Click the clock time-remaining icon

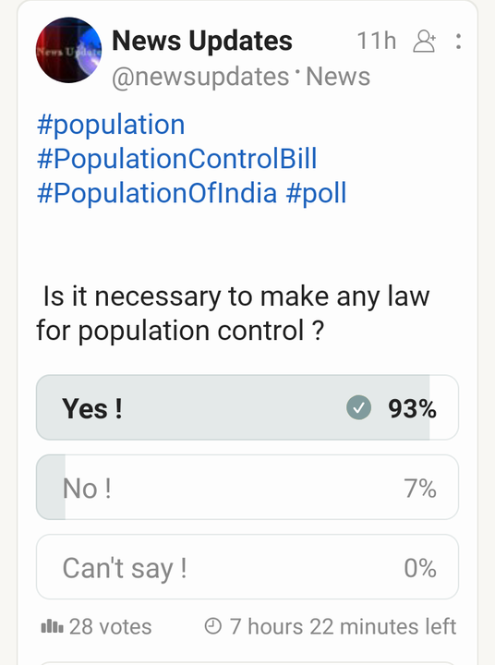(213, 626)
